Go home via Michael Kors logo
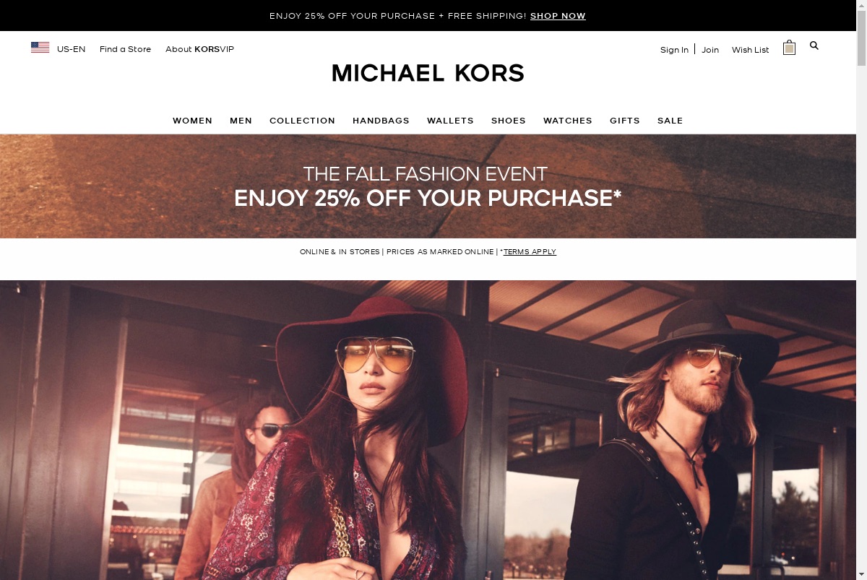The height and width of the screenshot is (580, 867). pos(428,73)
